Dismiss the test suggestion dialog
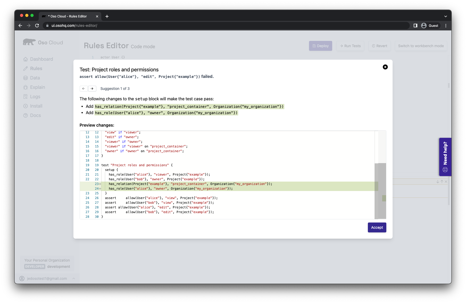This screenshot has height=303, width=466. pyautogui.click(x=385, y=67)
